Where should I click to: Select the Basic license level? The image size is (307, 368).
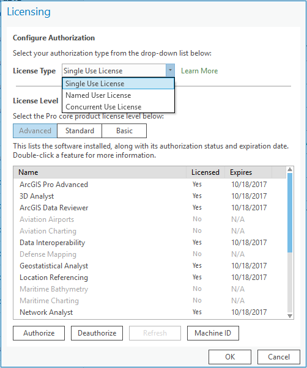pos(124,131)
